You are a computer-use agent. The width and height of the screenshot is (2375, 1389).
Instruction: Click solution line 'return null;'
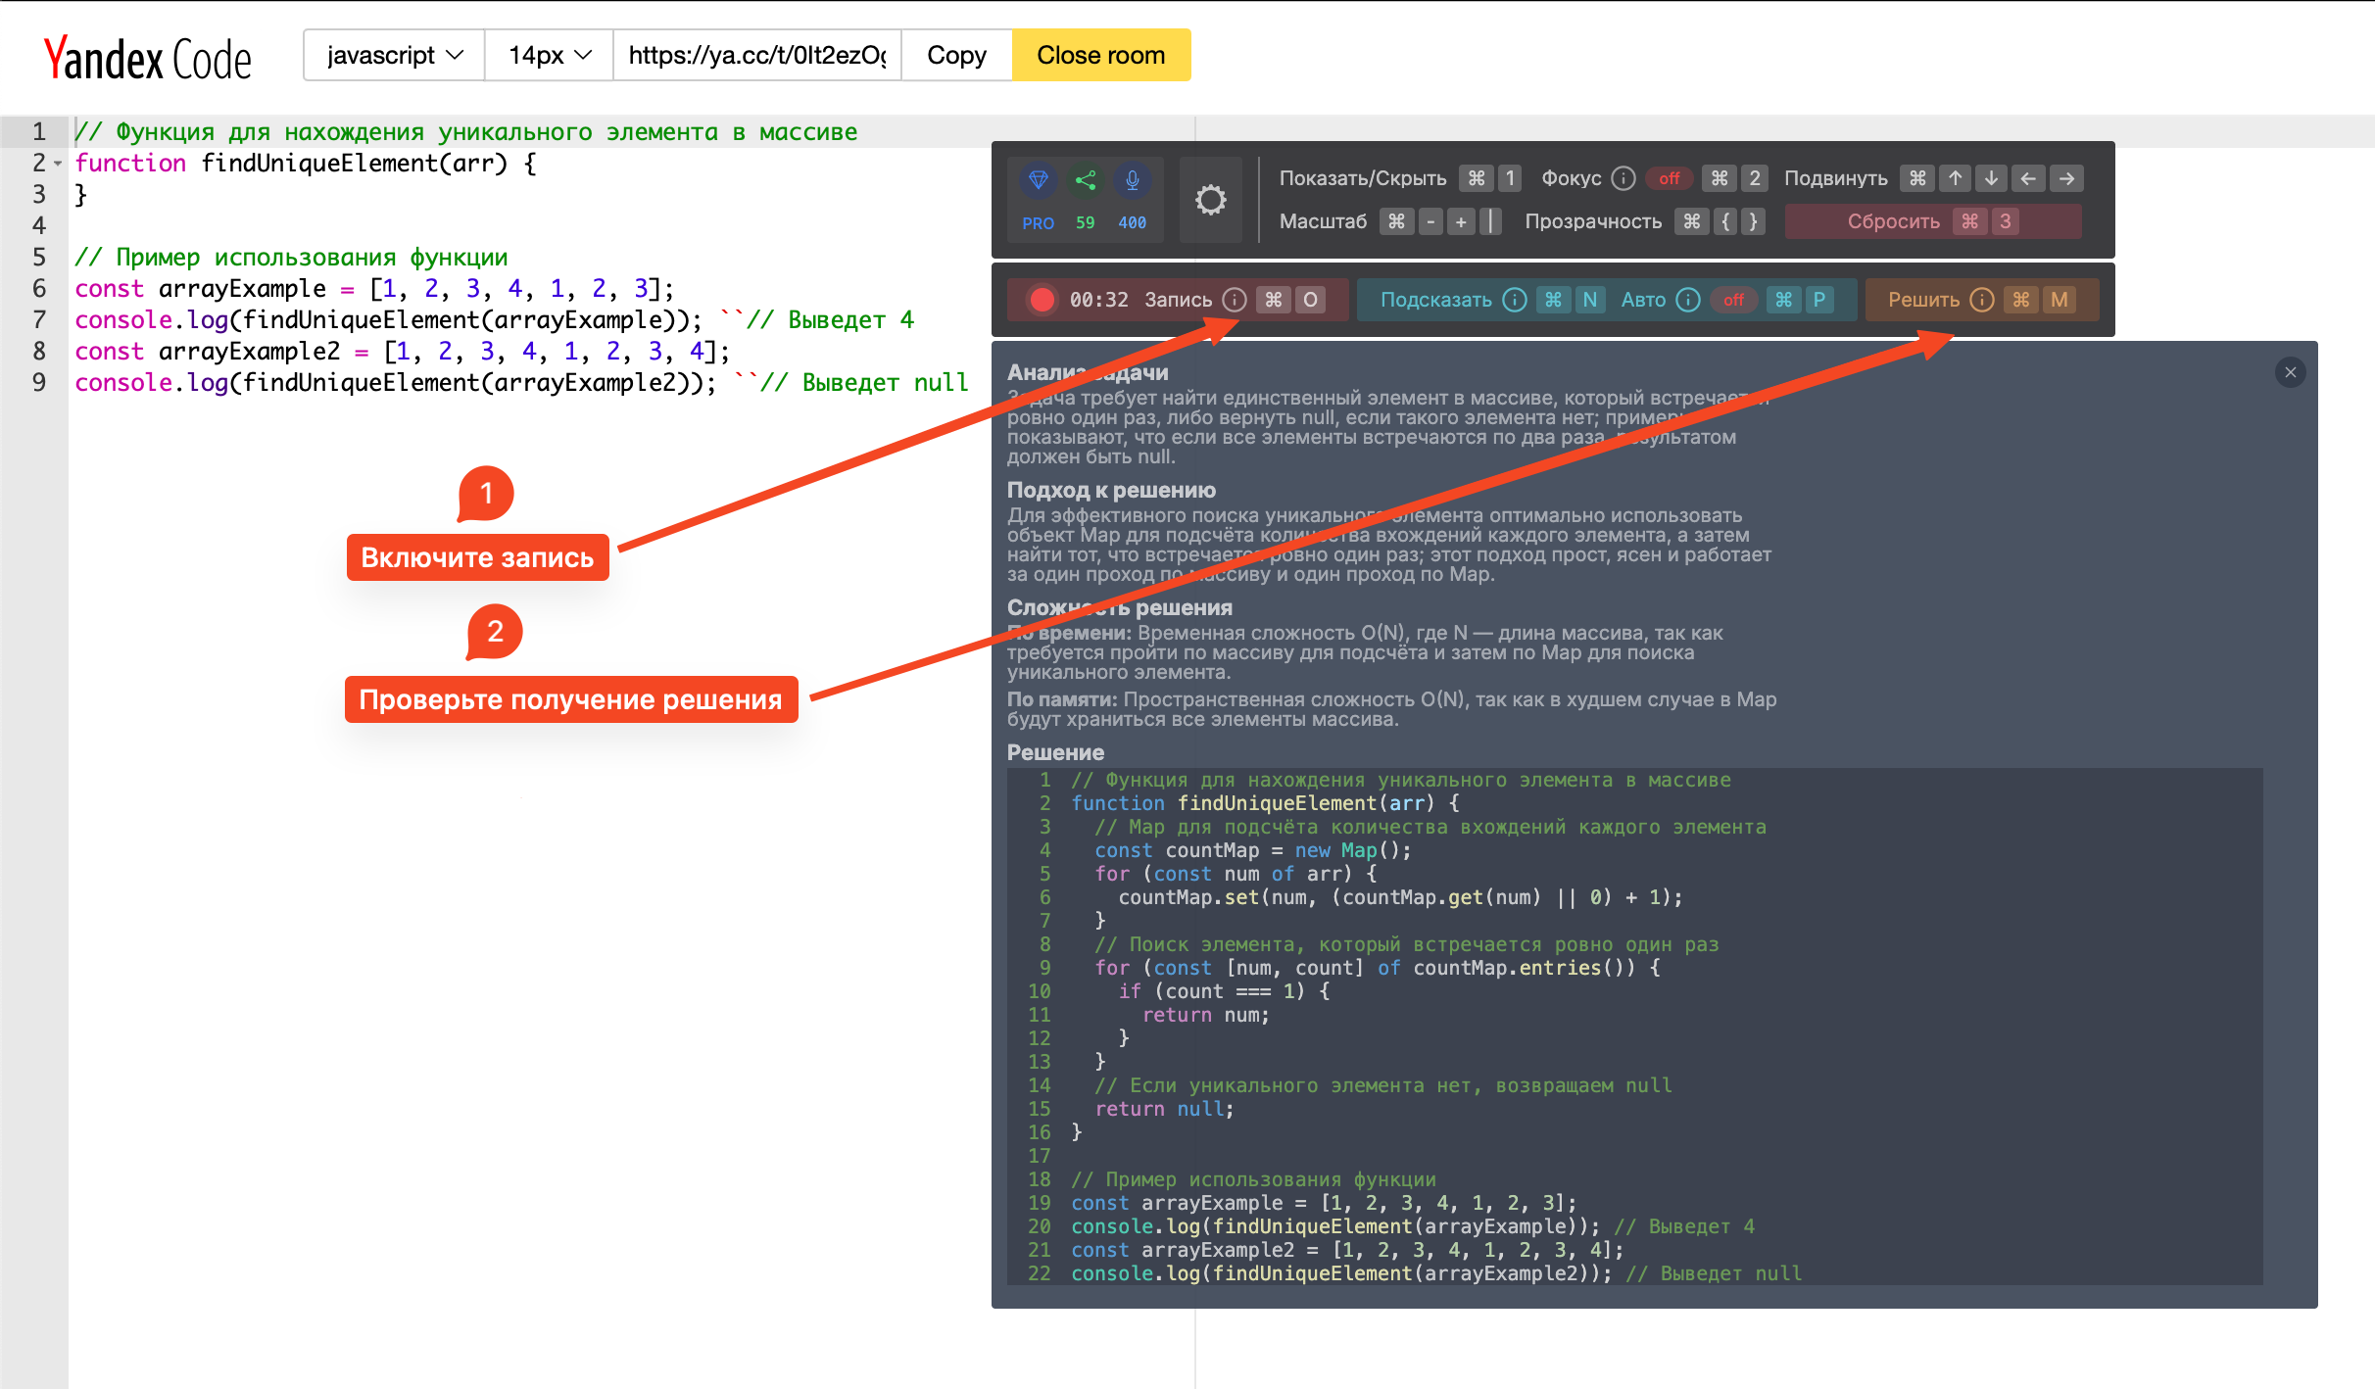click(x=1164, y=1109)
